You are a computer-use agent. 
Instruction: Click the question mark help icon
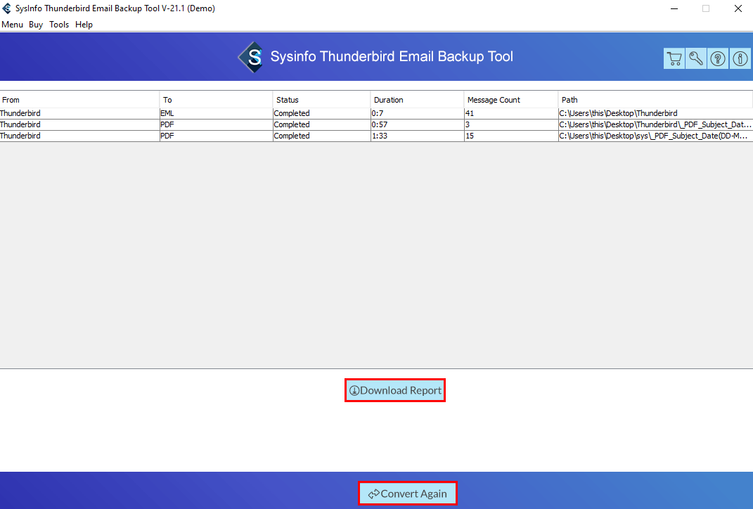[x=718, y=59]
